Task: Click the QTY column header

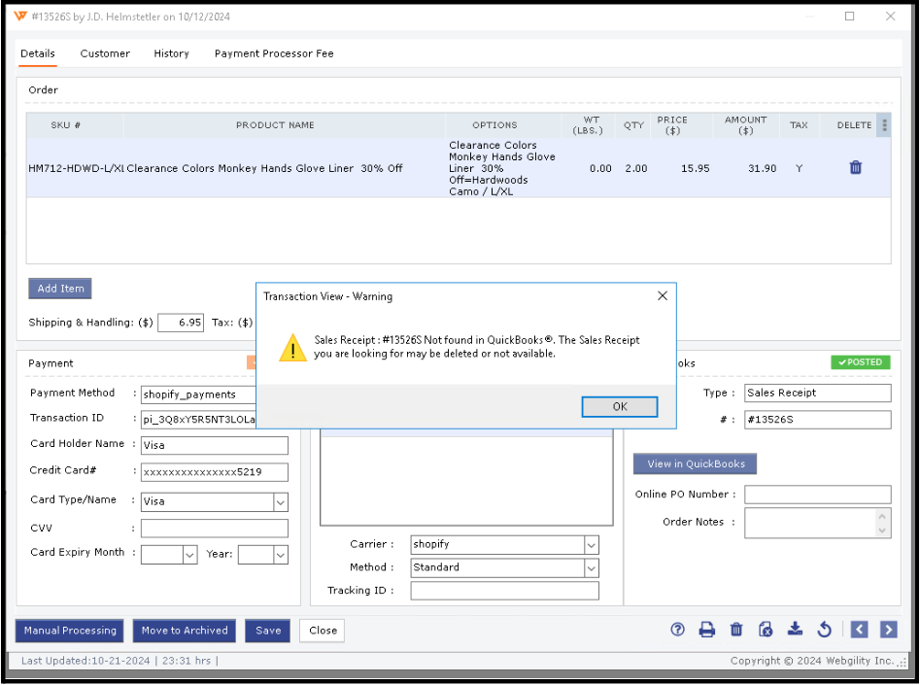Action: [x=633, y=125]
